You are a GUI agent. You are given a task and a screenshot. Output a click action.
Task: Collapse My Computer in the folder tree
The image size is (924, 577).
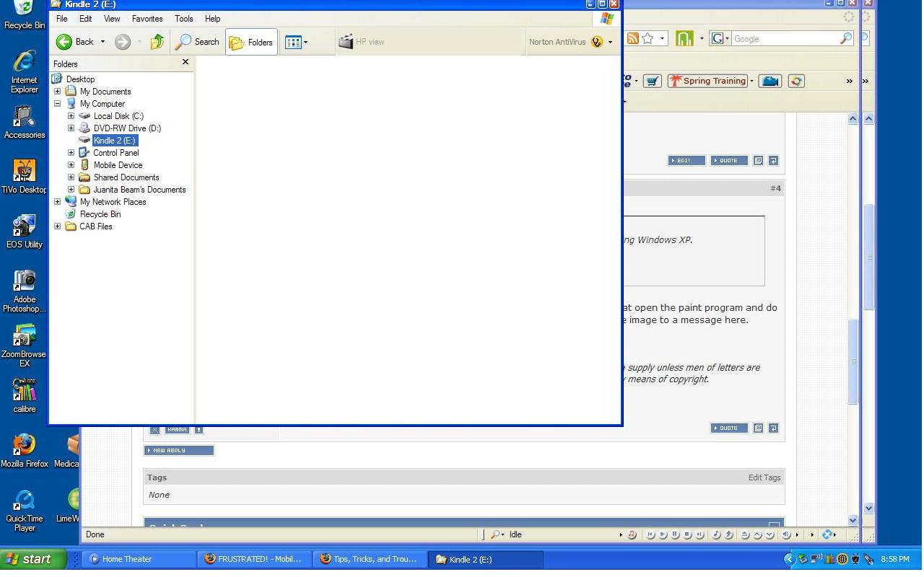(58, 104)
